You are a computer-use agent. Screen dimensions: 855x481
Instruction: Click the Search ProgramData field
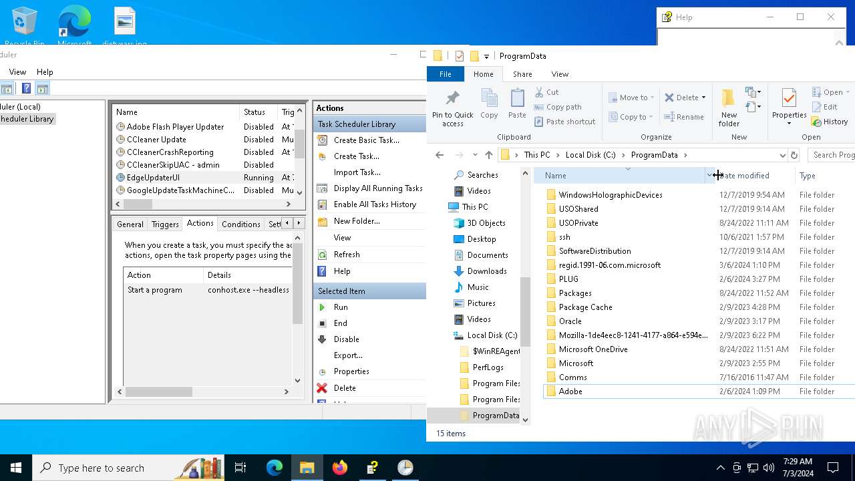[x=831, y=155]
